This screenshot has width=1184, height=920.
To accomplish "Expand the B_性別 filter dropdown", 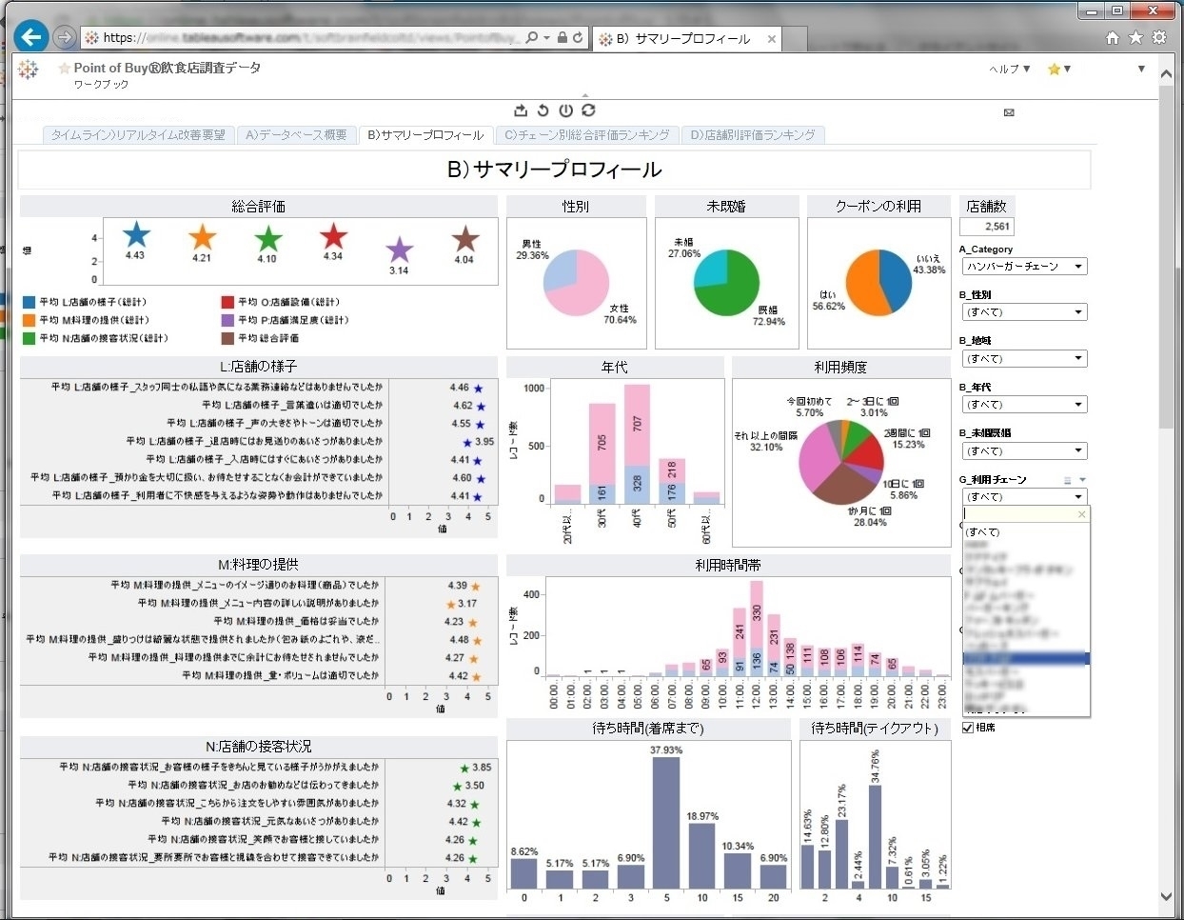I will coord(1023,312).
